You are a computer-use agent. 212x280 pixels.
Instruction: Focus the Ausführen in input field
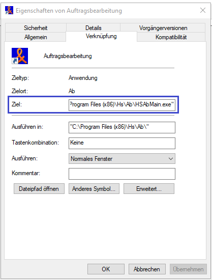click(x=122, y=127)
